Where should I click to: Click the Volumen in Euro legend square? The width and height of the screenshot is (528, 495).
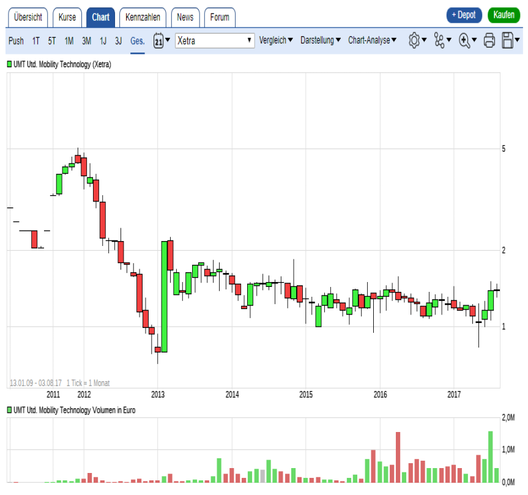coord(9,410)
